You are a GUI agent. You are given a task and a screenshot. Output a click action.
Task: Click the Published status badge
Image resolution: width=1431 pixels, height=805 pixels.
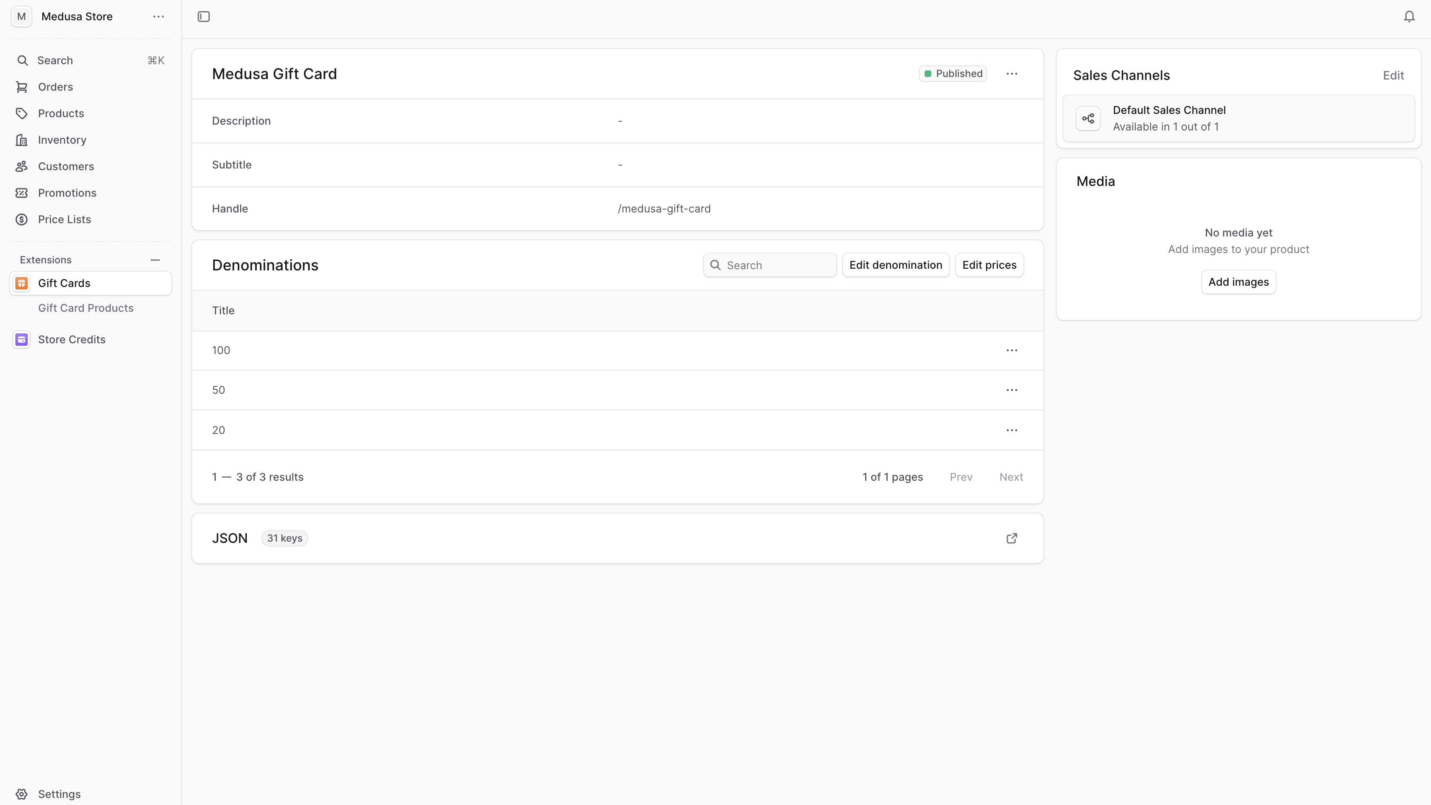point(953,73)
